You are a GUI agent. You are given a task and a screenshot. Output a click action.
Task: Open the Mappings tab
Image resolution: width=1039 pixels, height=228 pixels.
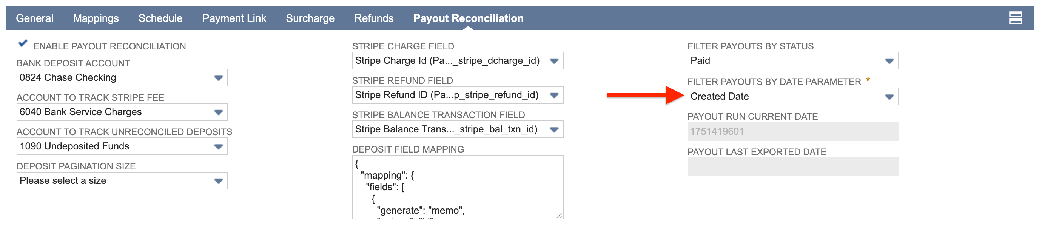click(x=96, y=18)
